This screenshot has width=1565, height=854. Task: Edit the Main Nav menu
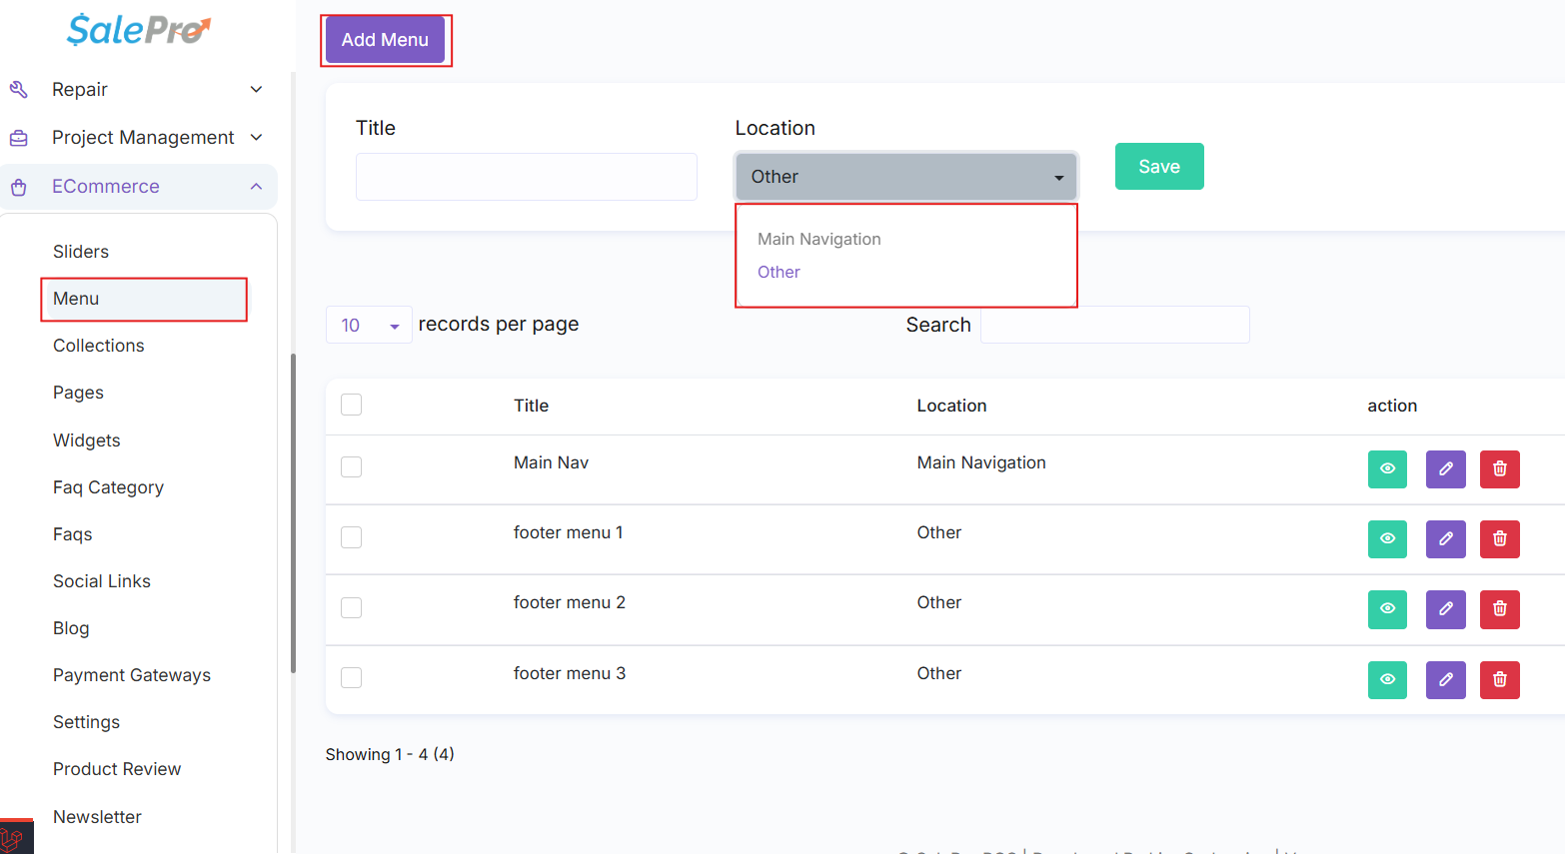(1446, 469)
